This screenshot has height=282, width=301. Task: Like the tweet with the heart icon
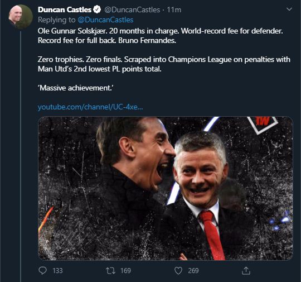[x=178, y=271]
